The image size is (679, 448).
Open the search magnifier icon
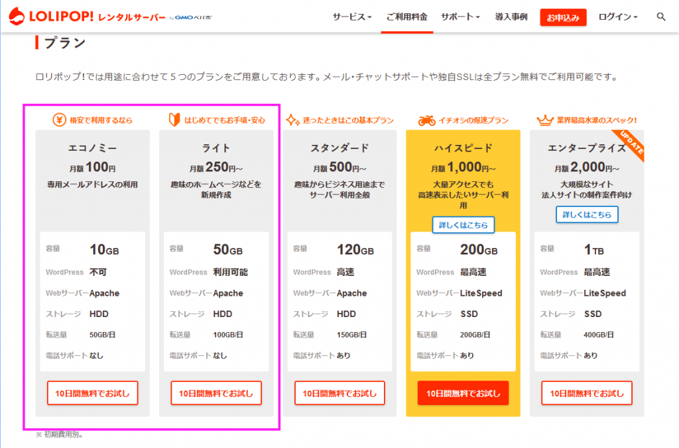click(660, 17)
